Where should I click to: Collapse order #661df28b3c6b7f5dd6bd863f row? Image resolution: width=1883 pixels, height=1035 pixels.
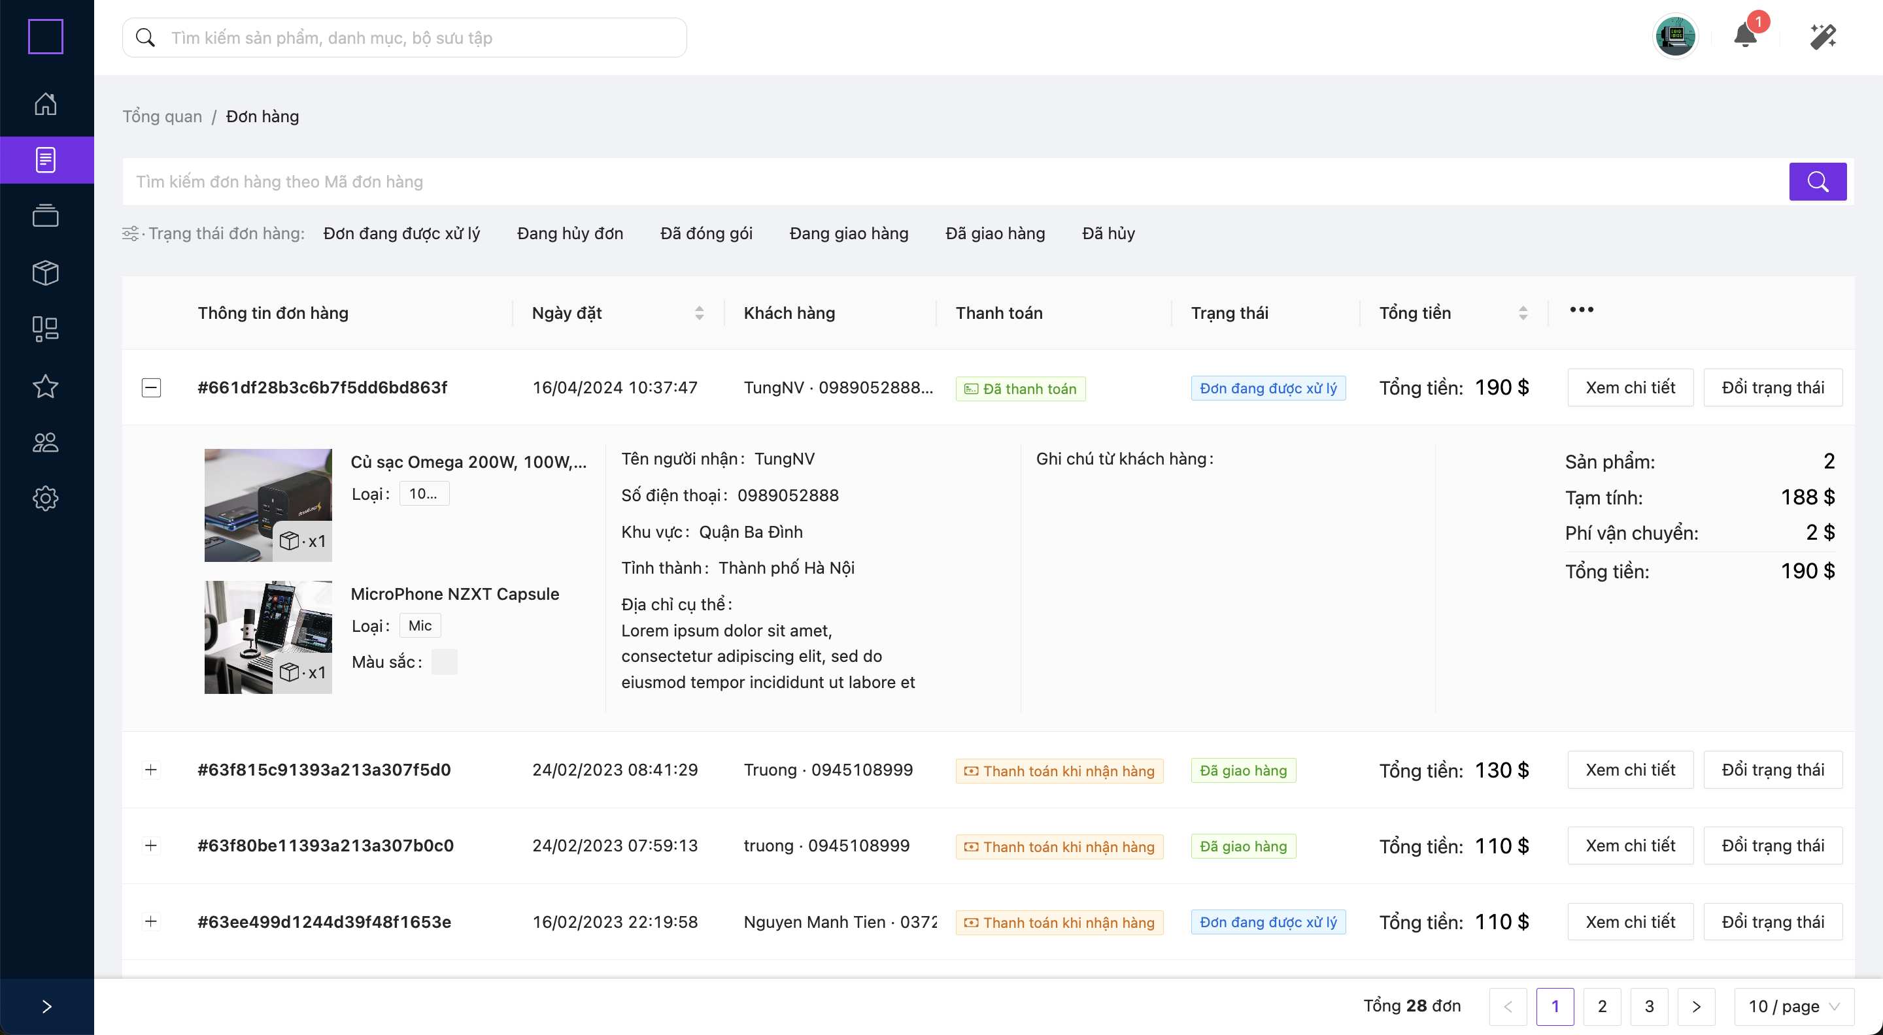(x=151, y=387)
